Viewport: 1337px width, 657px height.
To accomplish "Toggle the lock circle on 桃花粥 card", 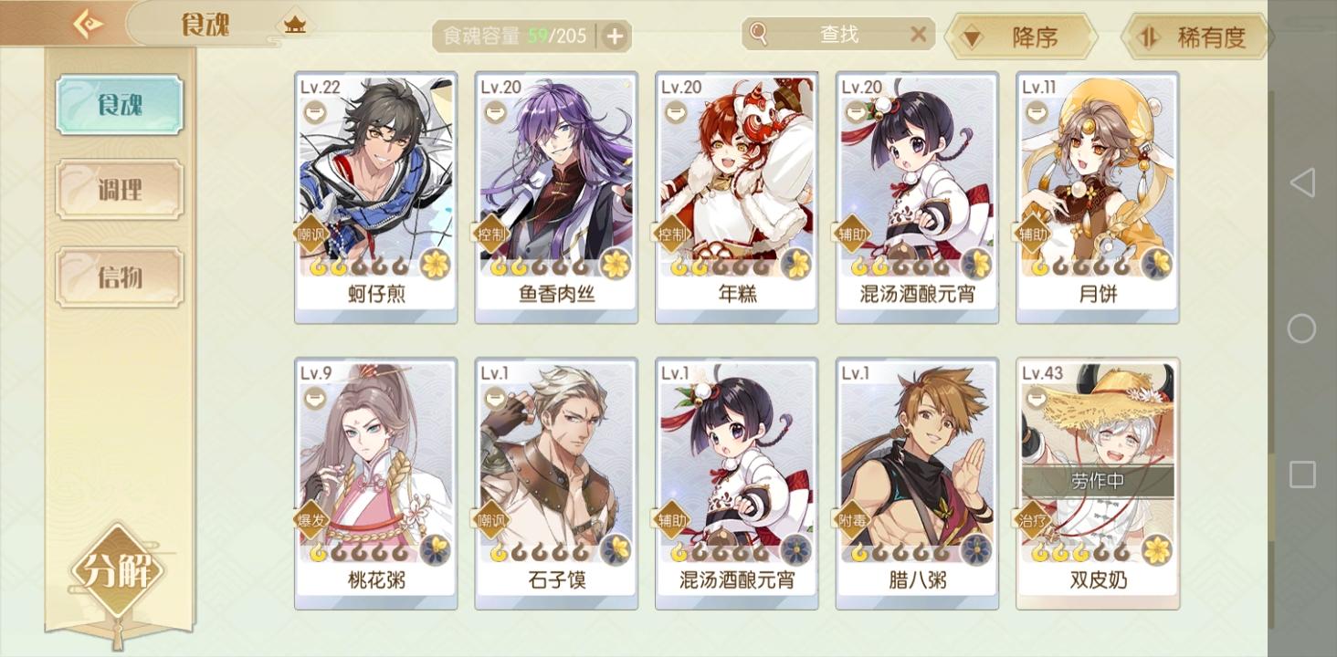I will [314, 398].
